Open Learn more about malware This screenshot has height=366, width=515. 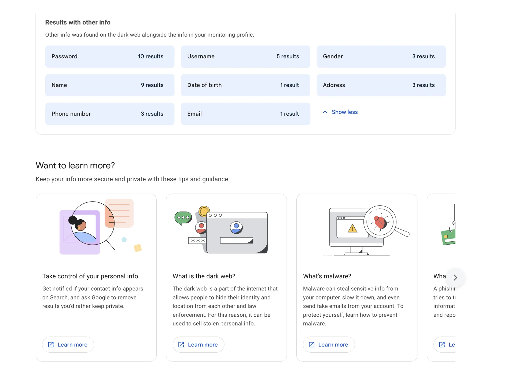tap(329, 345)
